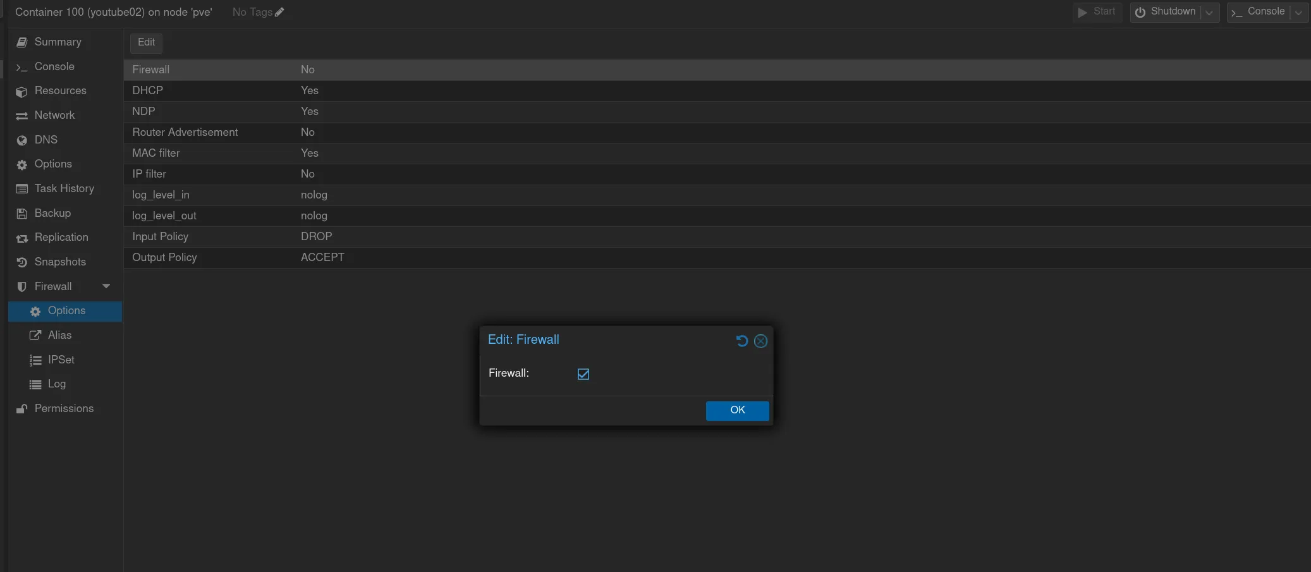The width and height of the screenshot is (1311, 572).
Task: Click the reset icon in Edit Firewall dialog
Action: [741, 341]
